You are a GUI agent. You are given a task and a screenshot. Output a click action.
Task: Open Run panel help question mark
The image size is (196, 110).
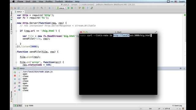pos(15,94)
